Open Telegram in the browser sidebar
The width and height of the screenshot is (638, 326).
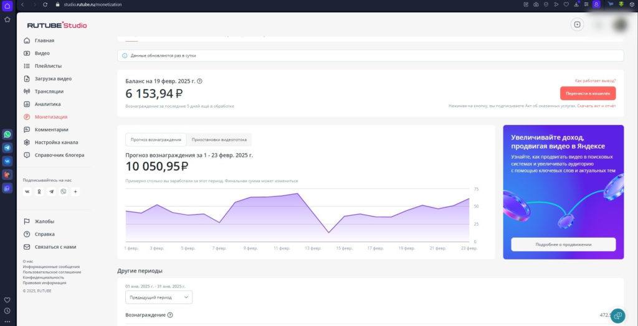7,147
